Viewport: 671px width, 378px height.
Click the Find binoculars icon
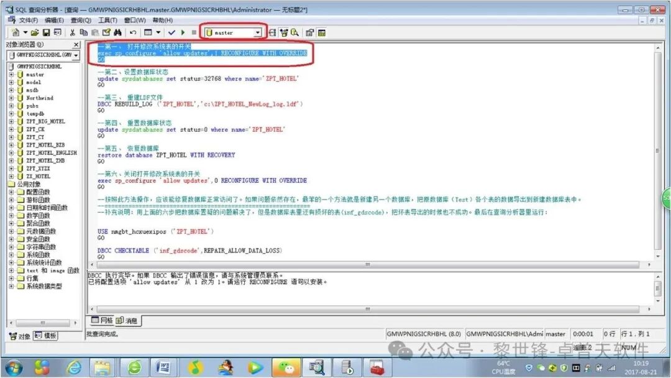(117, 32)
